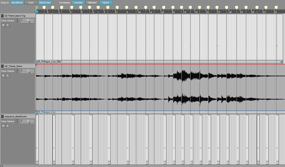
Task: Click the GE Theme piano Trig track icon
Action: coord(2,16)
